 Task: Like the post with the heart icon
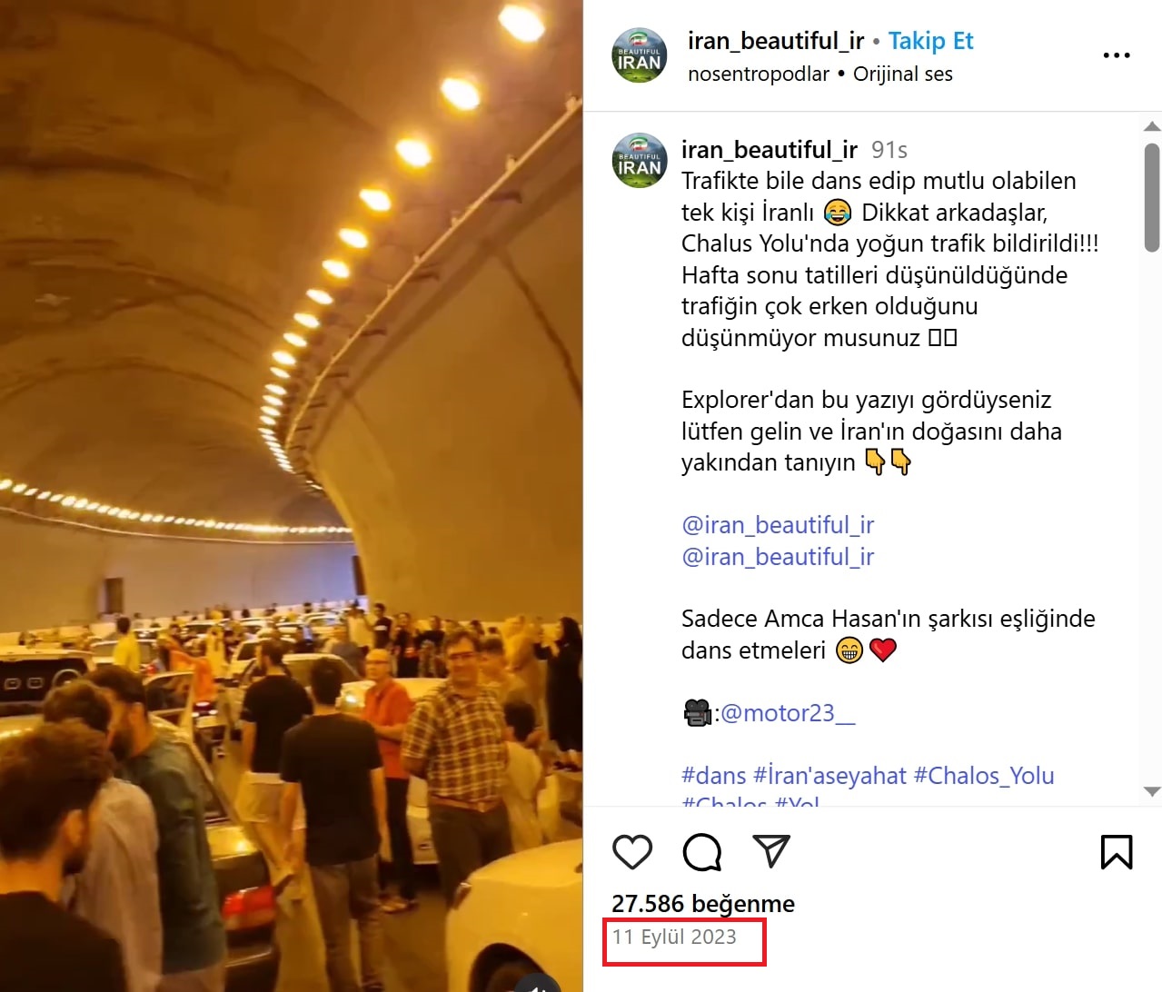[x=632, y=851]
